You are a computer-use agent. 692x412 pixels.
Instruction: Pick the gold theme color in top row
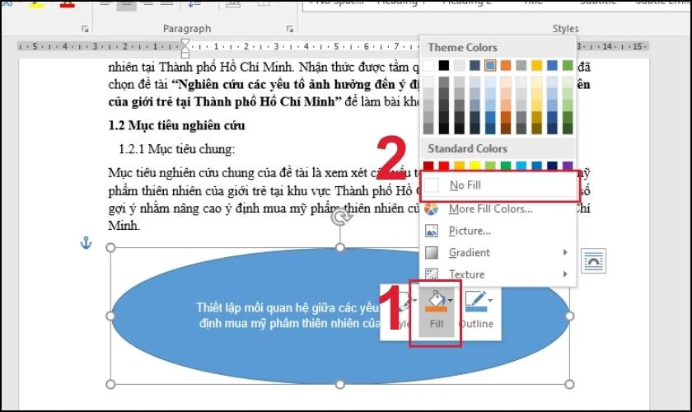(536, 66)
